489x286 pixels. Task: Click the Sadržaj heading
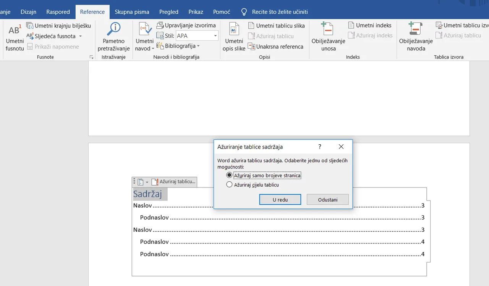click(x=147, y=194)
